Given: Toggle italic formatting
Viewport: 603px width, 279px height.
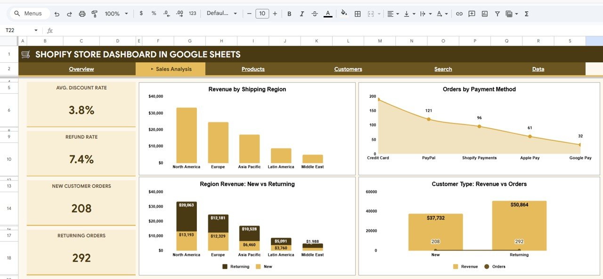Looking at the screenshot, I should coord(302,14).
